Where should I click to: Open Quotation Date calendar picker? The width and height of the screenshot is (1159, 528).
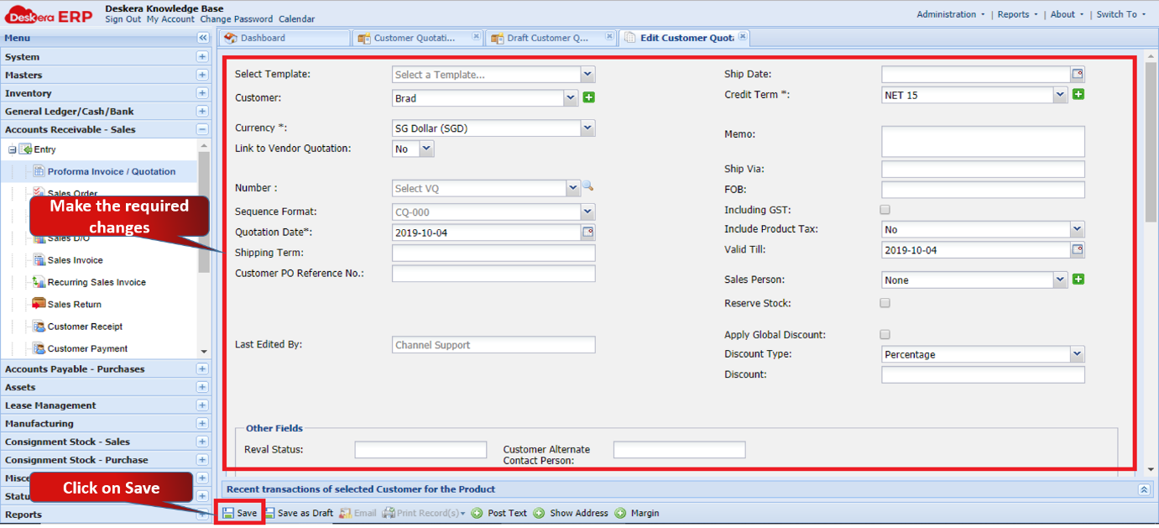point(587,232)
